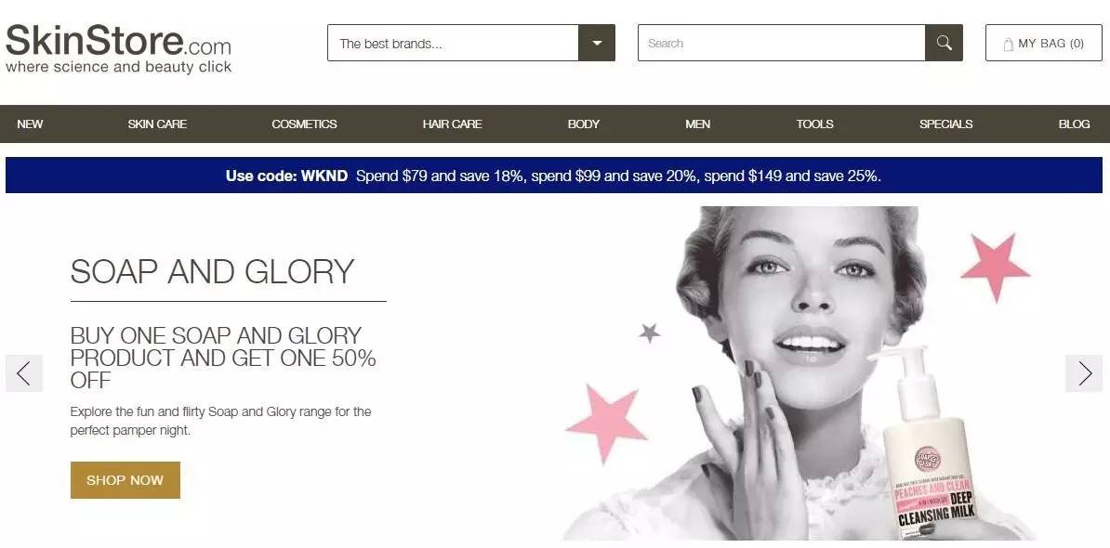The height and width of the screenshot is (548, 1110).
Task: View the SPECIALS section
Action: point(945,124)
